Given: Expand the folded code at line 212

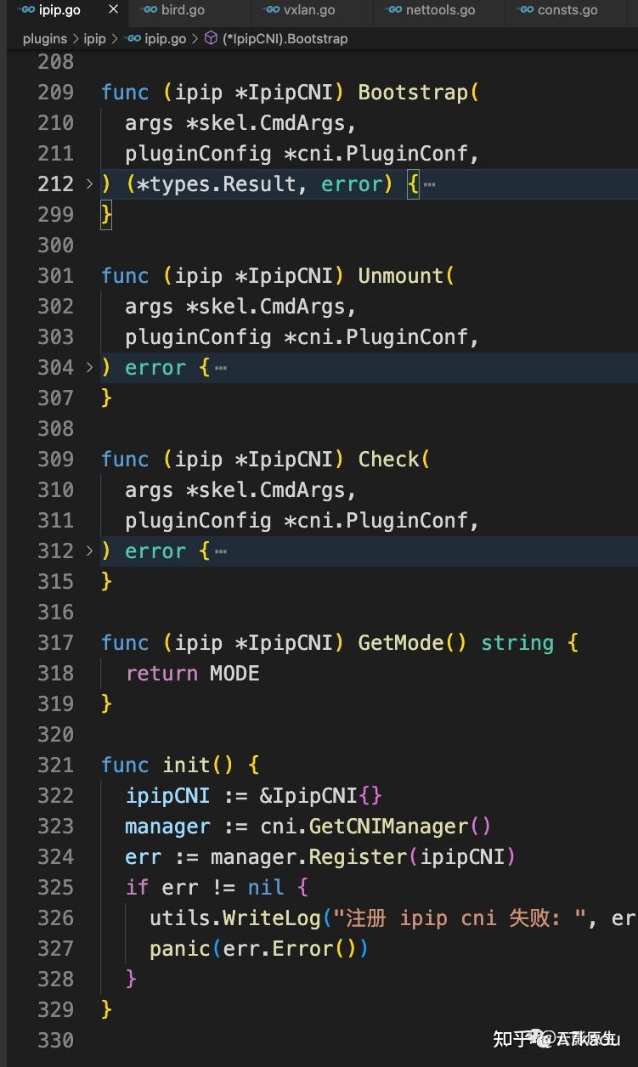Looking at the screenshot, I should 90,184.
